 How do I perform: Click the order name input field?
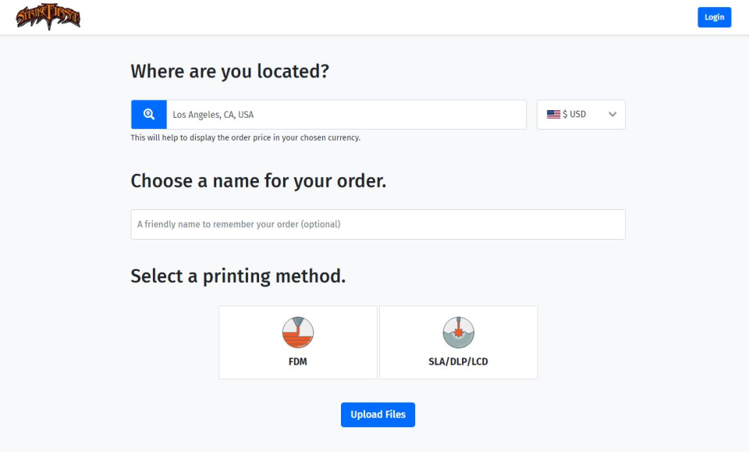378,224
